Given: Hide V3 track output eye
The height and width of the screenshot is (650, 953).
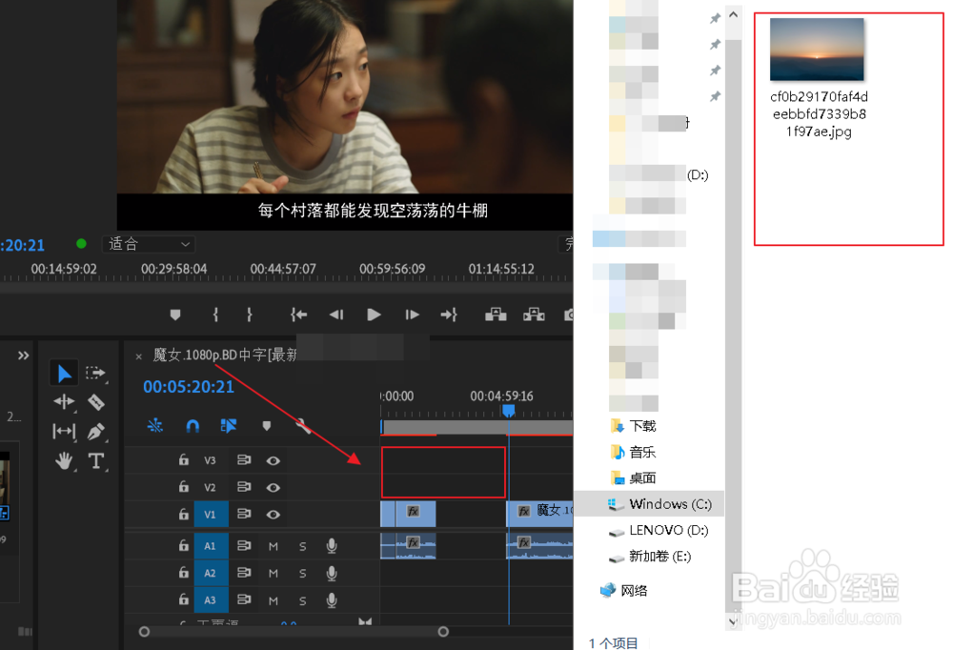Looking at the screenshot, I should (274, 460).
